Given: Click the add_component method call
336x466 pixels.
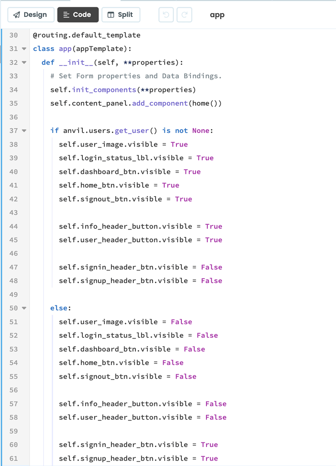Looking at the screenshot, I should pyautogui.click(x=160, y=103).
